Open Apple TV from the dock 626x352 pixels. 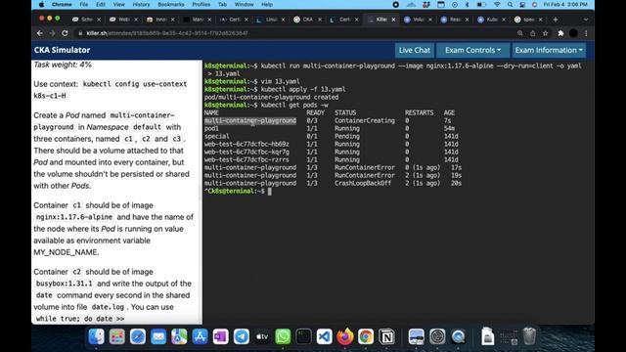coord(262,336)
